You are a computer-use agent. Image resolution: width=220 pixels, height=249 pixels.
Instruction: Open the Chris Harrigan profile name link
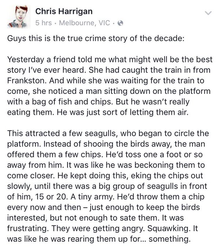click(x=64, y=12)
